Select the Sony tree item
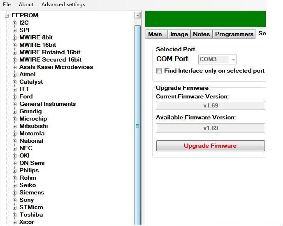Screen dimensions: 283x226 [26, 200]
